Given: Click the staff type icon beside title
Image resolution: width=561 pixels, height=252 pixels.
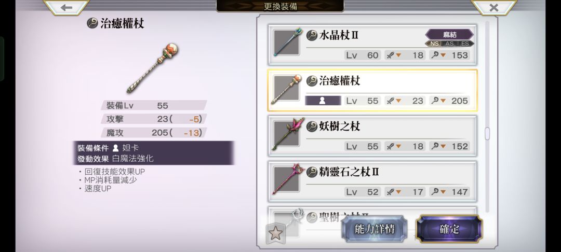Looking at the screenshot, I should [92, 23].
